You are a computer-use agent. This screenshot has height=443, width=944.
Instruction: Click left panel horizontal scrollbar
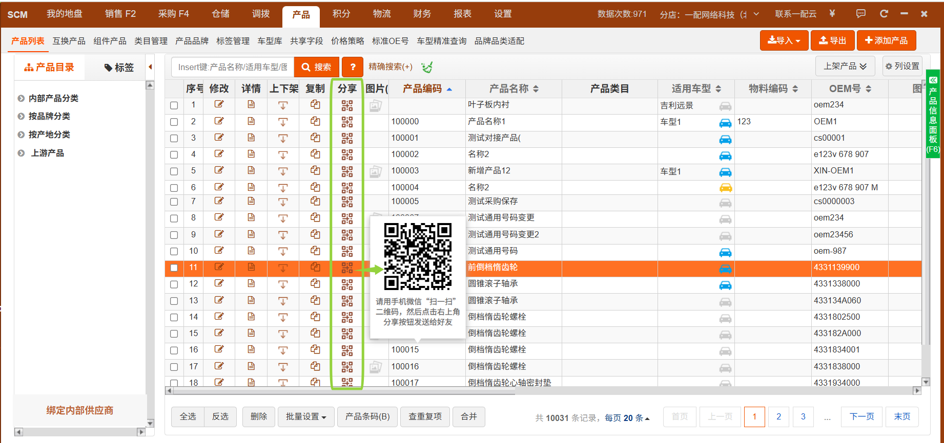[x=79, y=432]
